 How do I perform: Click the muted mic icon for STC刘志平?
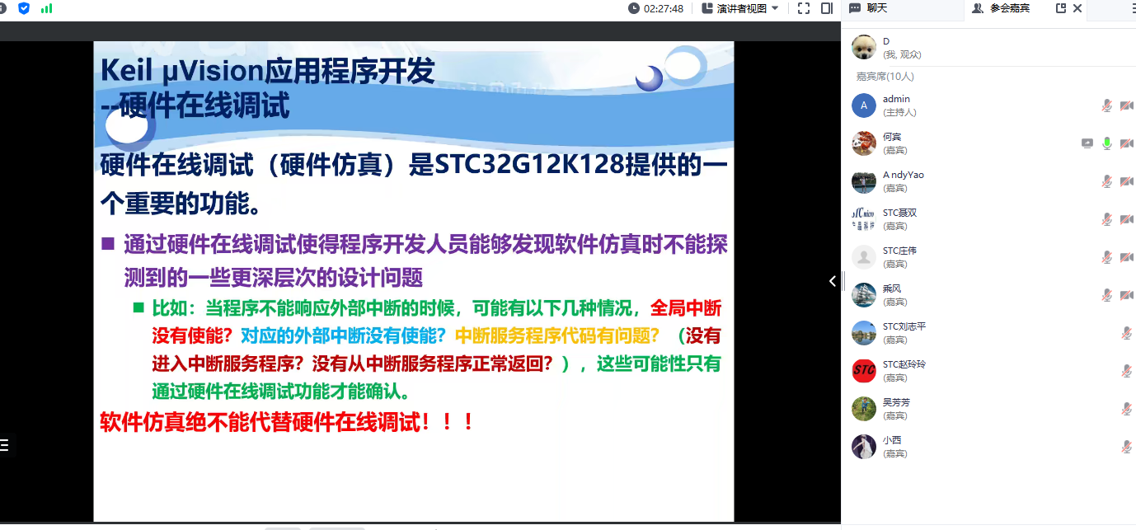(x=1126, y=333)
